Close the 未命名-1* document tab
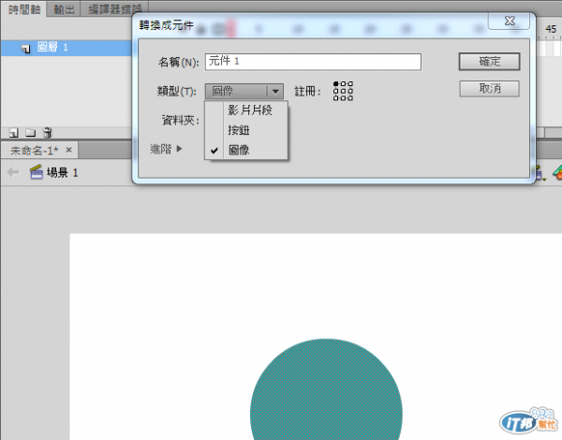Viewport: 562px width, 440px height. pyautogui.click(x=68, y=150)
